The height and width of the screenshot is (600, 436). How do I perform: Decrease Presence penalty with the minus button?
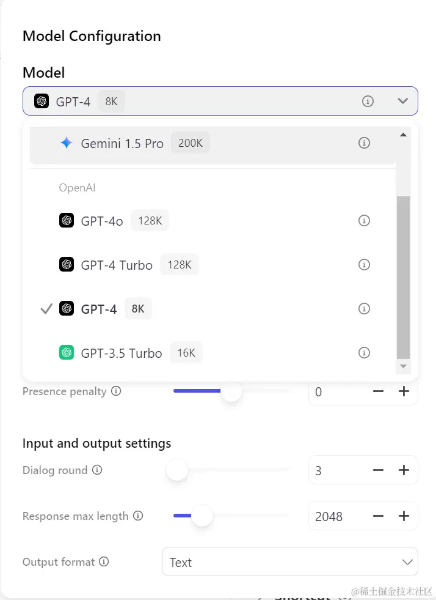click(x=378, y=391)
